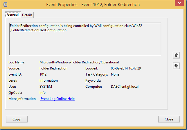Open the Event Log Online Help link
The height and width of the screenshot is (130, 187).
(57, 99)
